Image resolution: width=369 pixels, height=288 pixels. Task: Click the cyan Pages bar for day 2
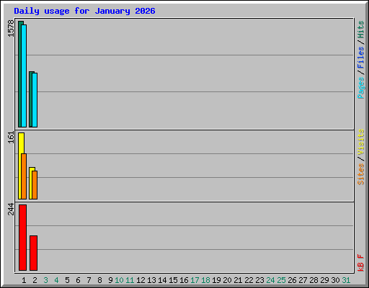click(35, 100)
